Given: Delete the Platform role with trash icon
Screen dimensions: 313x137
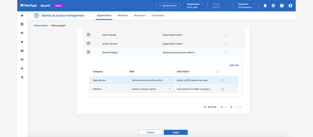Looking at the screenshot, I should click(222, 89).
